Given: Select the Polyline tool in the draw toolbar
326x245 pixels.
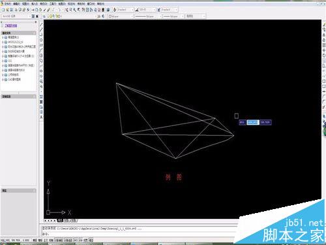Looking at the screenshot, I should coord(41,35).
